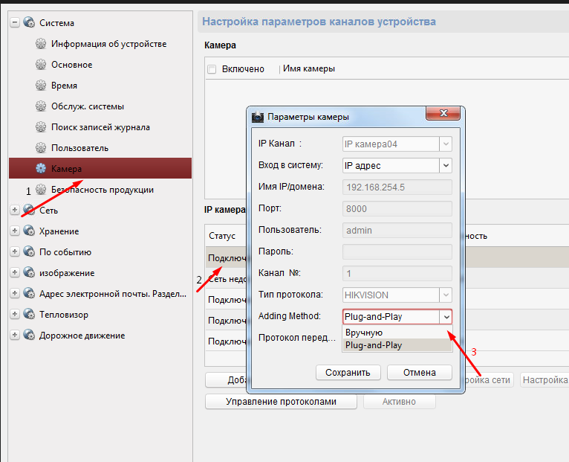Click the Тепловизор section icon
The width and height of the screenshot is (569, 462).
(29, 315)
